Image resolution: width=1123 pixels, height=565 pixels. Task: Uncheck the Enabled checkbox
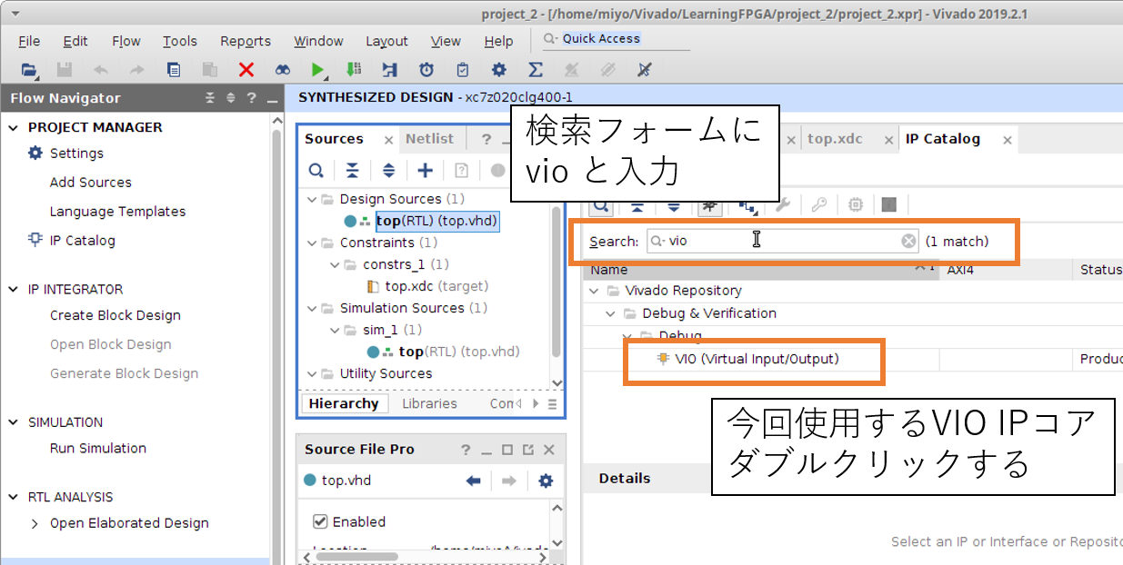point(320,521)
